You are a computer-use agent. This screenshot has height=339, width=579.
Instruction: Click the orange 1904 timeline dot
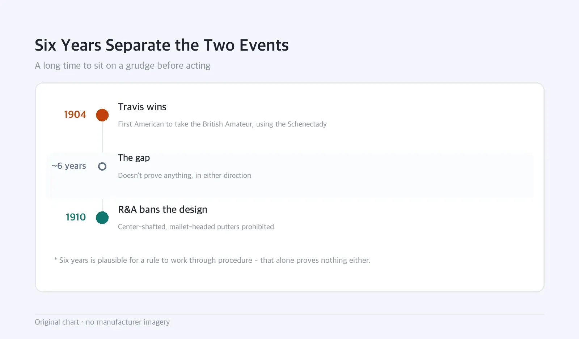tap(102, 115)
